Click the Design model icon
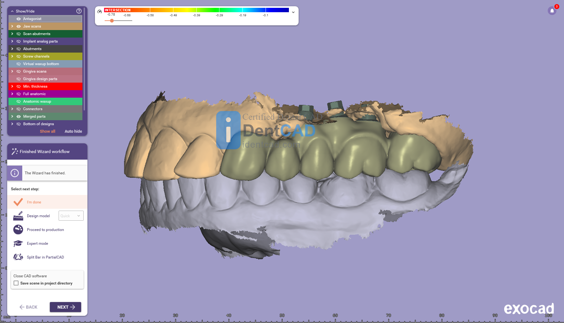564x323 pixels. point(18,216)
